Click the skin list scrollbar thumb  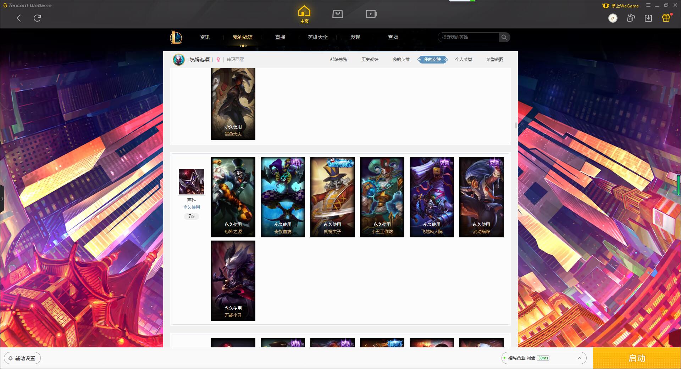516,125
